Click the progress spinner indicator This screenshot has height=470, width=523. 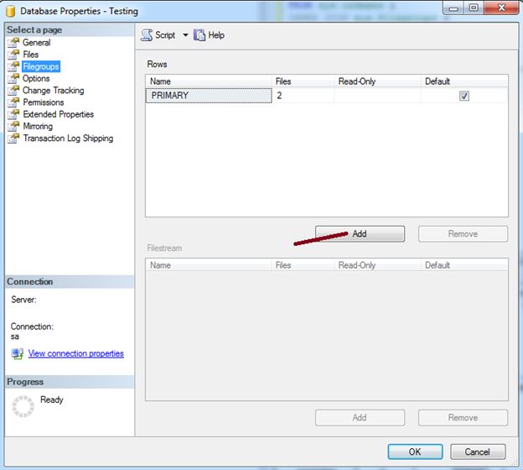click(x=23, y=406)
